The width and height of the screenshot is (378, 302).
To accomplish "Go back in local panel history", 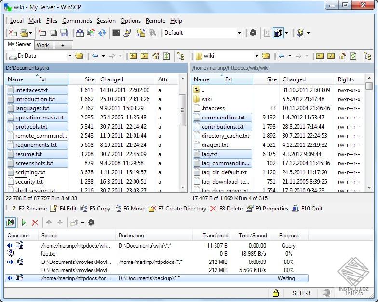I will point(95,56).
